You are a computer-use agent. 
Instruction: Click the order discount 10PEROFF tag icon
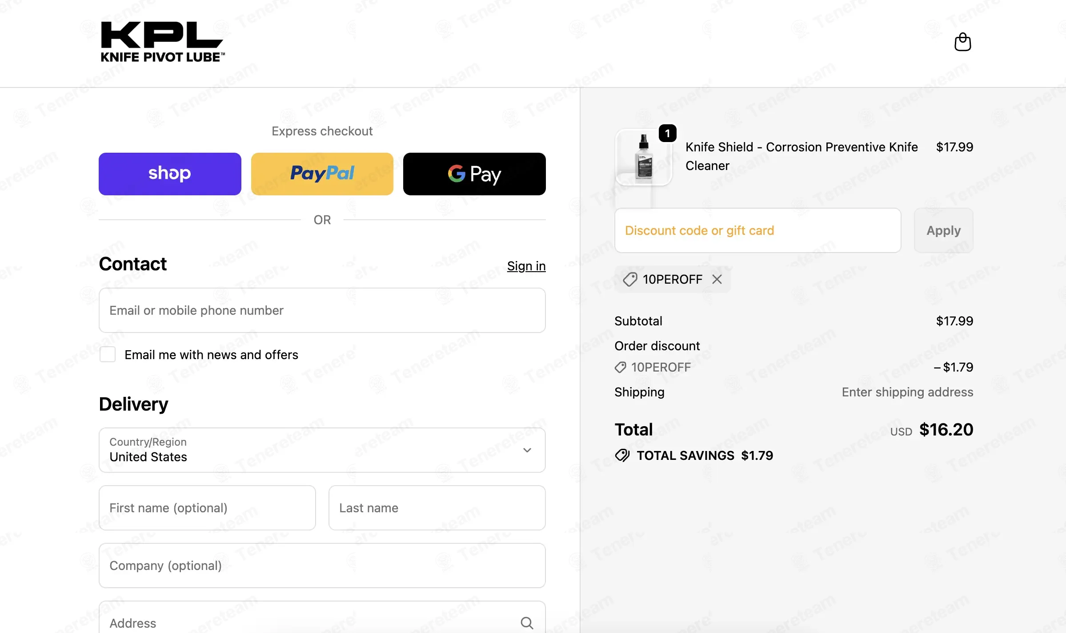click(x=620, y=367)
